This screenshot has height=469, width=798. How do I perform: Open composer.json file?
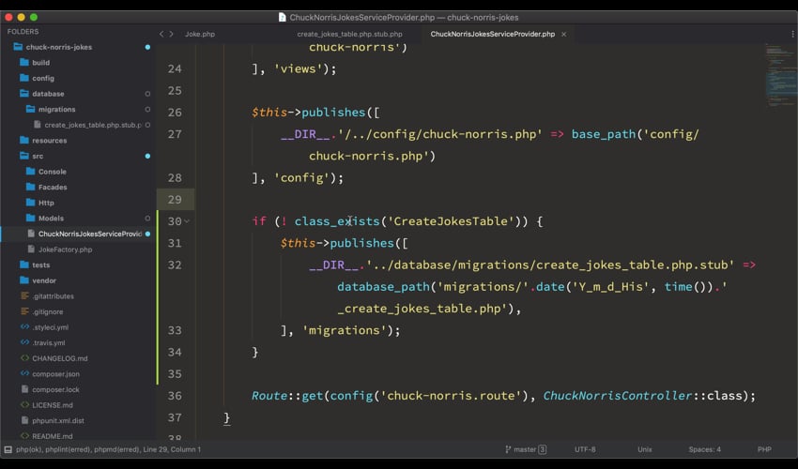coord(55,374)
